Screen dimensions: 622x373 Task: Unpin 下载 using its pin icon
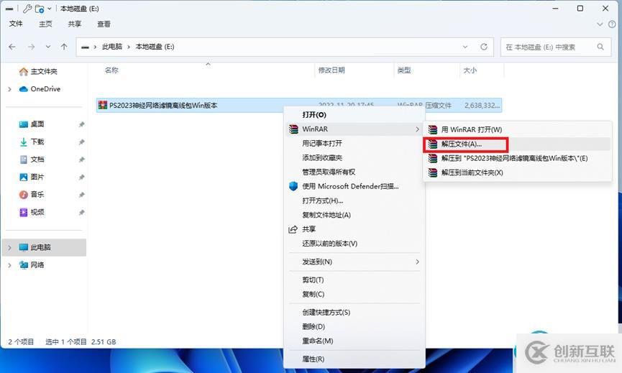point(81,142)
